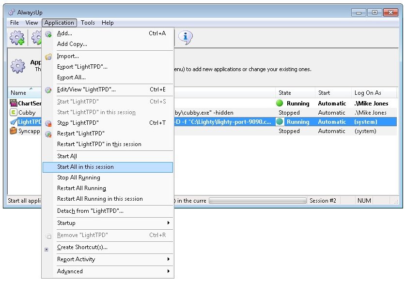Click the LightTPD application icon in list
Image resolution: width=405 pixels, height=282 pixels.
[x=14, y=122]
